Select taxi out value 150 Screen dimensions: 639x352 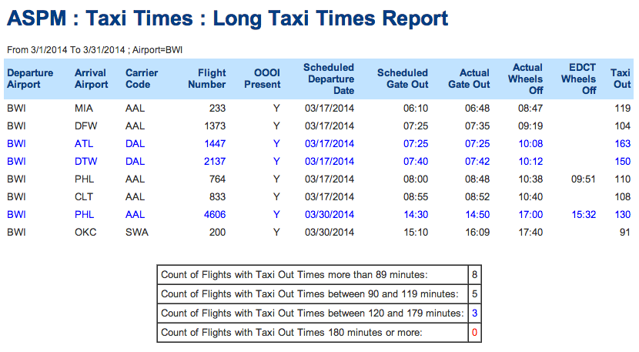(622, 162)
